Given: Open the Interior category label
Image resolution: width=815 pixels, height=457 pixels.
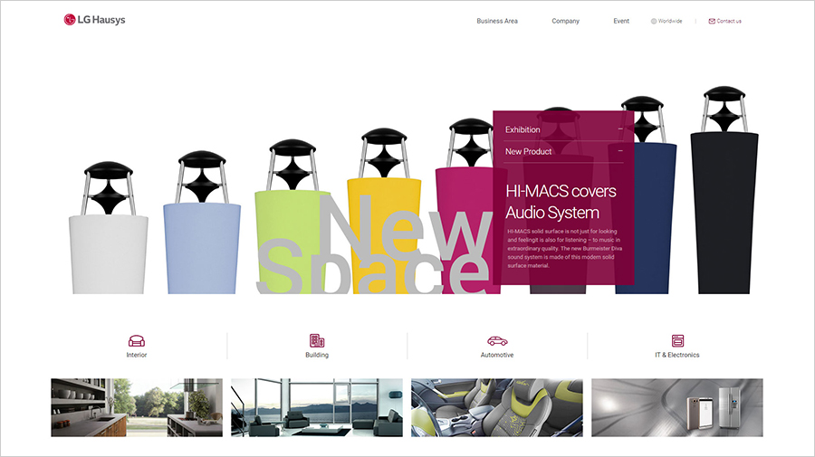Looking at the screenshot, I should 137,356.
